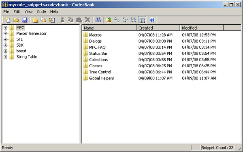Click the Dialogs folder icon

pos(85,41)
